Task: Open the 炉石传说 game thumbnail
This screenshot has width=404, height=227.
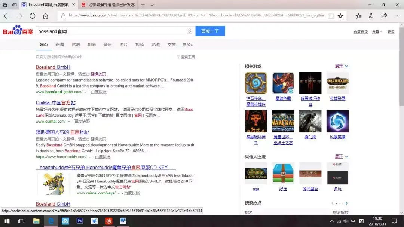Action: click(256, 83)
